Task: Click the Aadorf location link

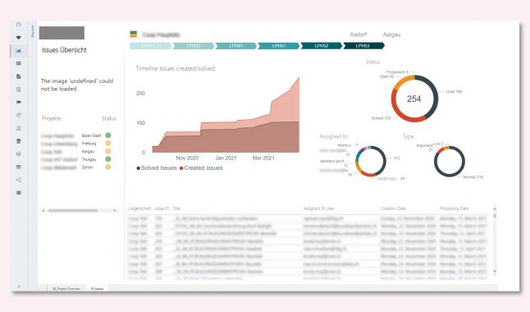Action: 359,34
